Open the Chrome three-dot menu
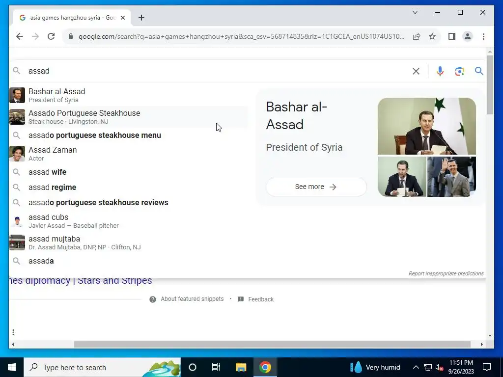The image size is (503, 377). (x=483, y=36)
